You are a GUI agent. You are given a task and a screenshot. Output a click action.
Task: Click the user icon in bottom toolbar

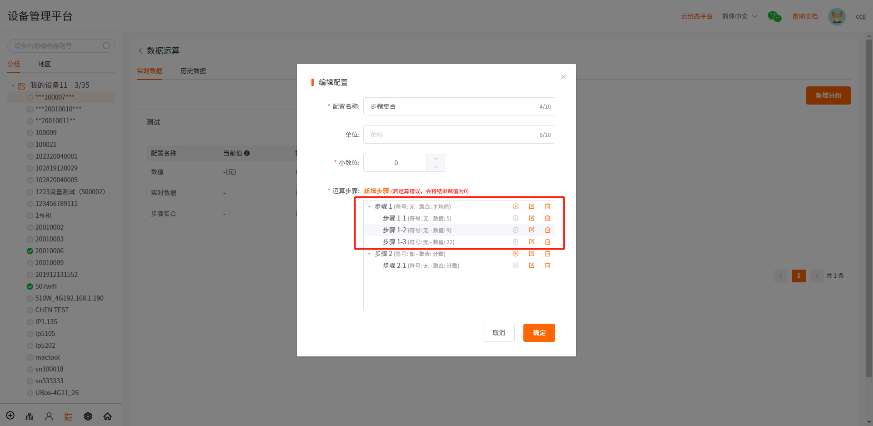pos(49,416)
